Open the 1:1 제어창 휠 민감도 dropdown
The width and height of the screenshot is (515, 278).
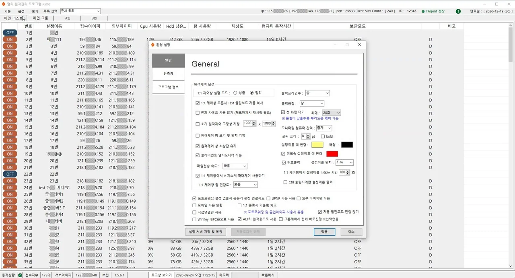click(x=245, y=185)
